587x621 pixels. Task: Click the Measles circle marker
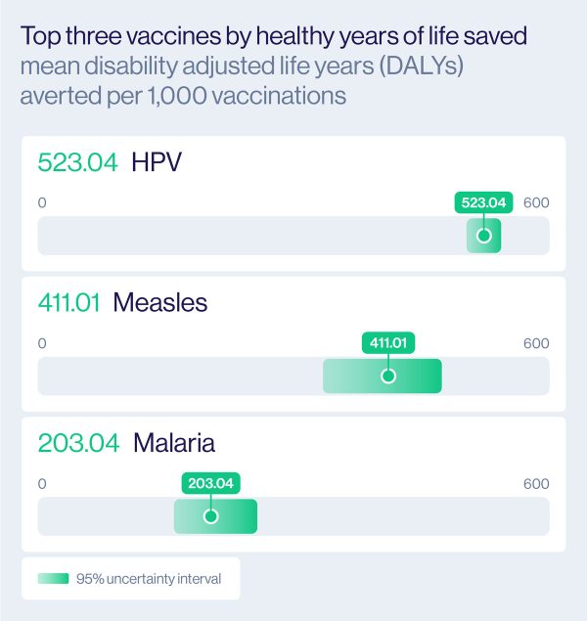[x=388, y=376]
